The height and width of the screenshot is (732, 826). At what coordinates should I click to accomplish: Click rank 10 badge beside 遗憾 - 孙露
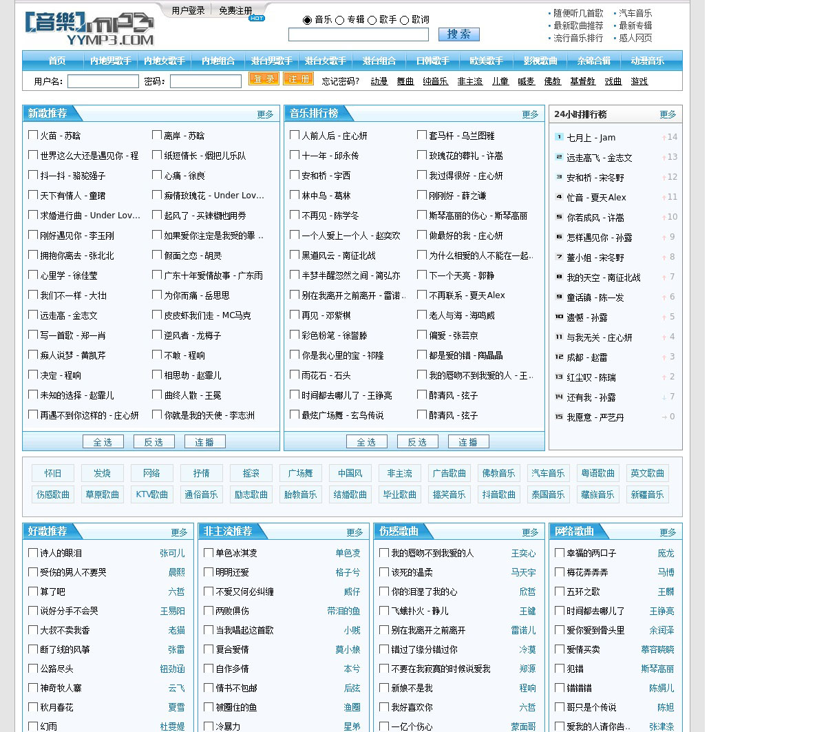559,317
